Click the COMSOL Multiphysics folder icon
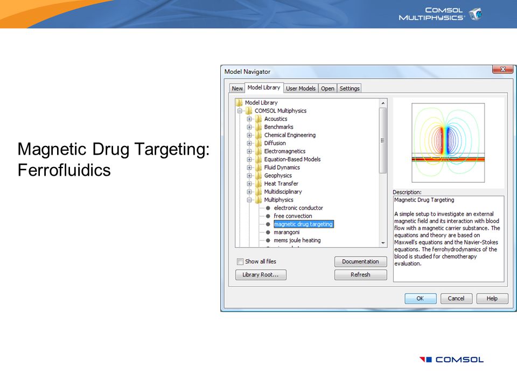This screenshot has width=517, height=388. click(x=249, y=111)
